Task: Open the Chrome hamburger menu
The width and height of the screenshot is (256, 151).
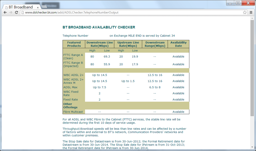Action: click(251, 12)
